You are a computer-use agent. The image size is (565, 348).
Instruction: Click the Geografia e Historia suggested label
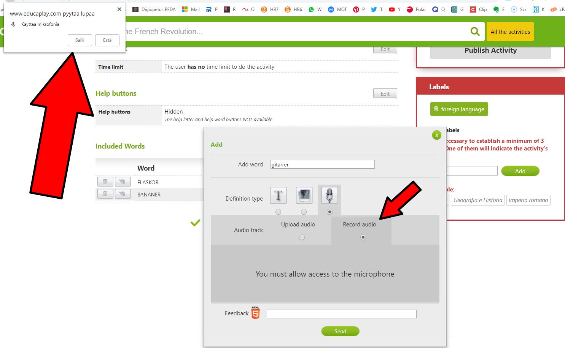(x=477, y=200)
